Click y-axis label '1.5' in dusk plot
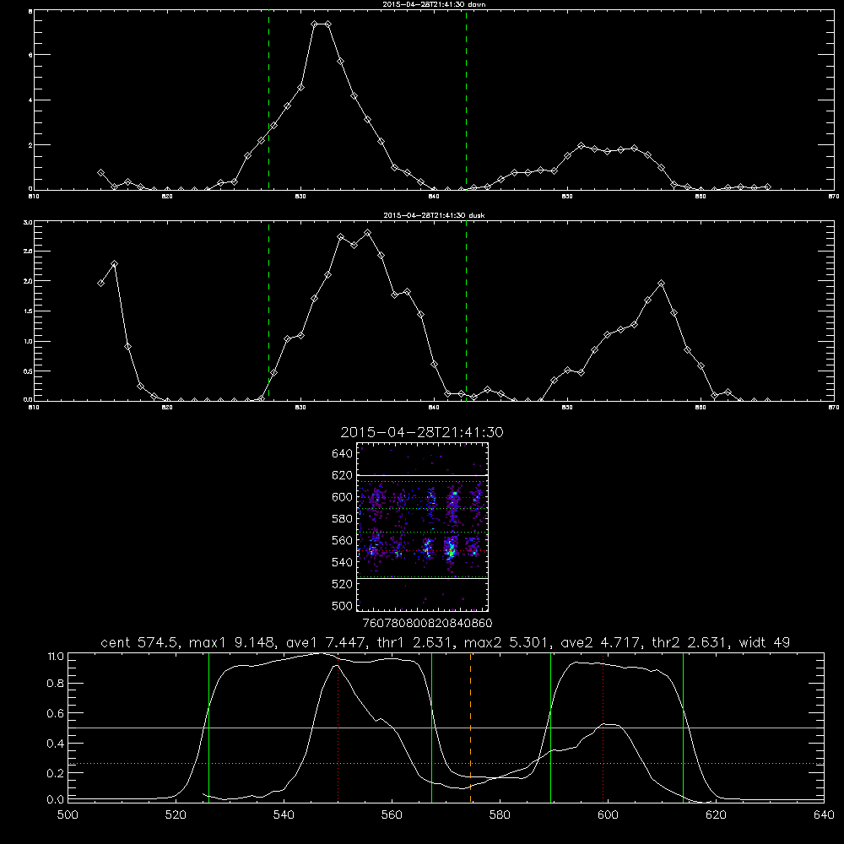This screenshot has height=844, width=844. pos(29,311)
